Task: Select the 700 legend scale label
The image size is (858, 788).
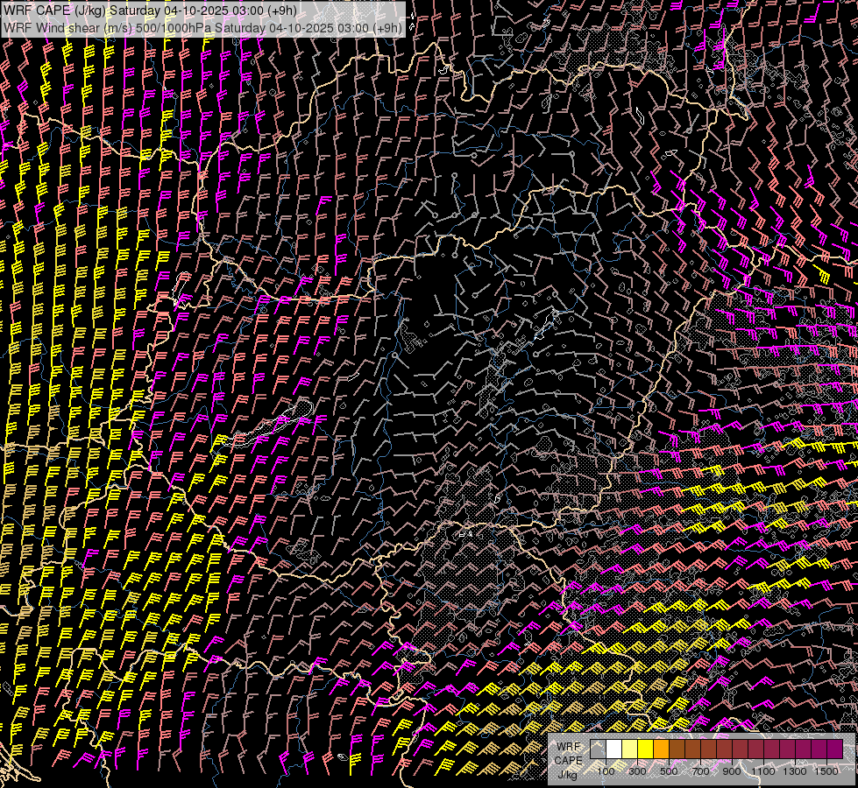Action: (x=700, y=771)
